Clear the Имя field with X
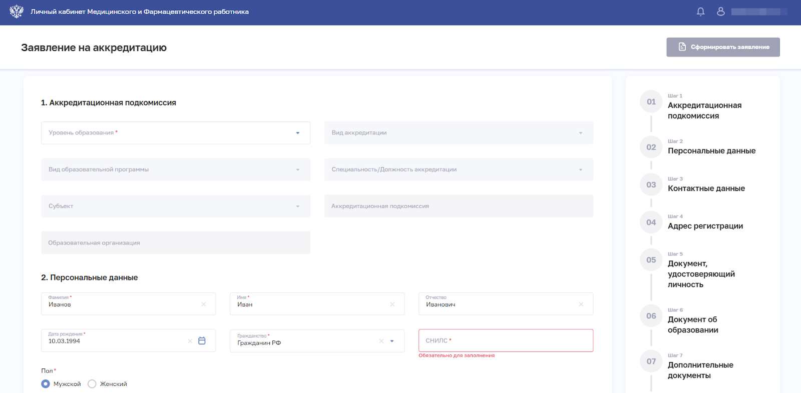This screenshot has width=801, height=393. tap(392, 304)
